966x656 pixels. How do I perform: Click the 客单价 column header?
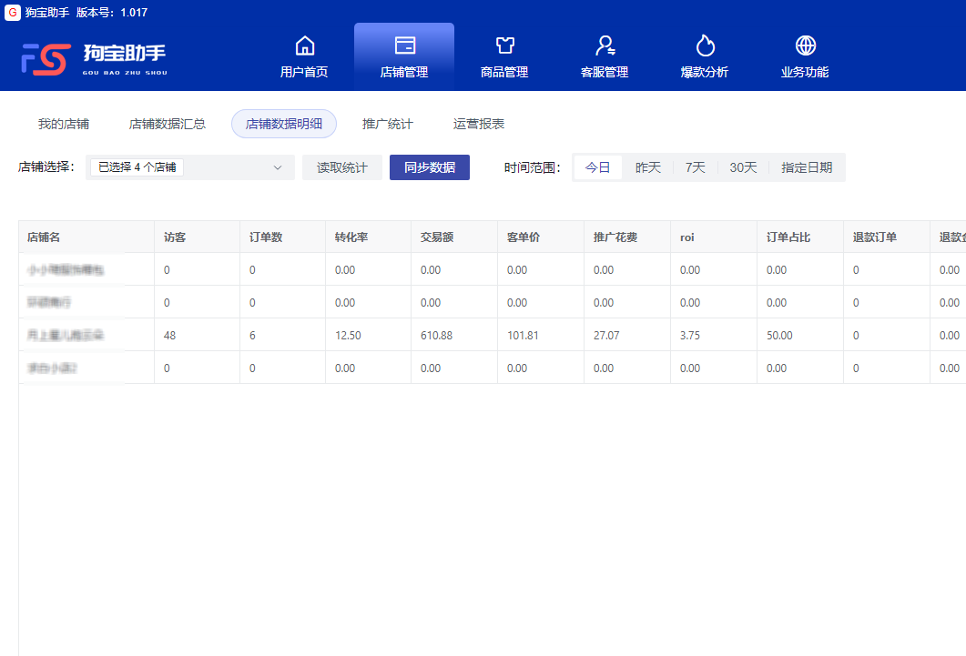(x=540, y=237)
